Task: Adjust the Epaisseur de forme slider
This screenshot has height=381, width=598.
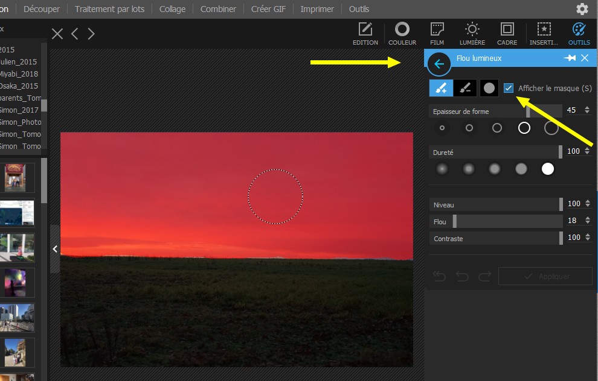Action: pos(495,111)
